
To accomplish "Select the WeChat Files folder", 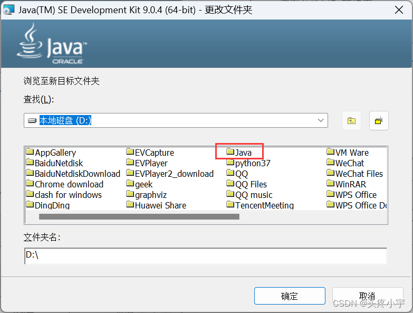I will [x=355, y=174].
